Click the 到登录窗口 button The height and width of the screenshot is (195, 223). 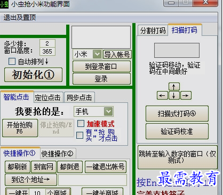(x=101, y=66)
